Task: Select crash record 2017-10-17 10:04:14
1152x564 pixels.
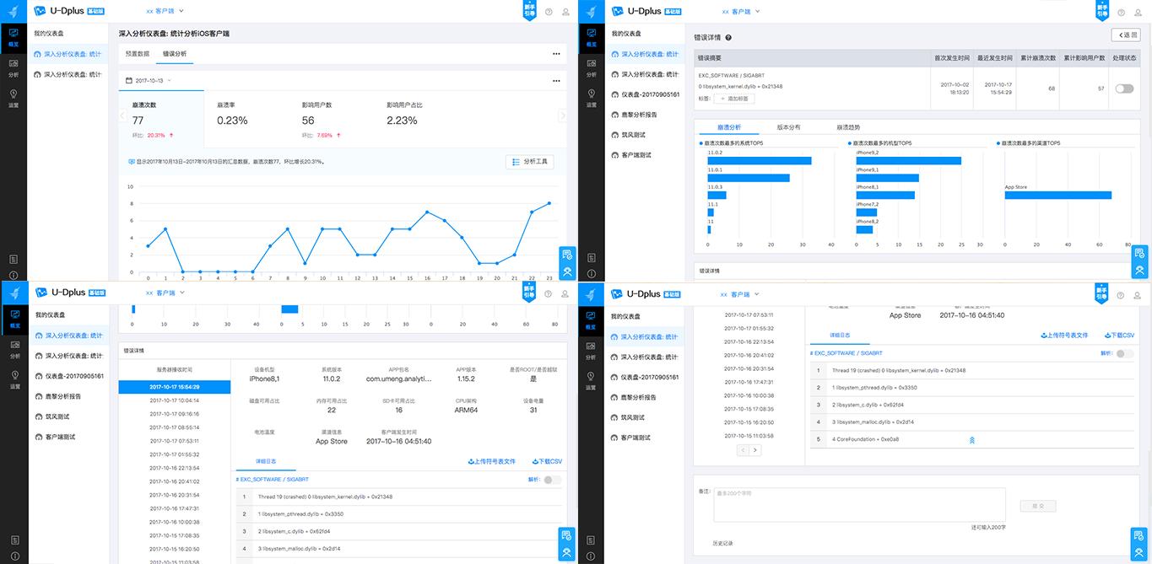Action: tap(175, 400)
